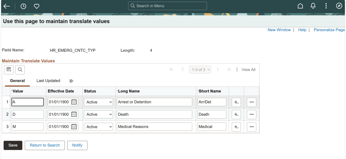Switch to the Last Updated tab
Screen dimensions: 346x159
pos(48,81)
